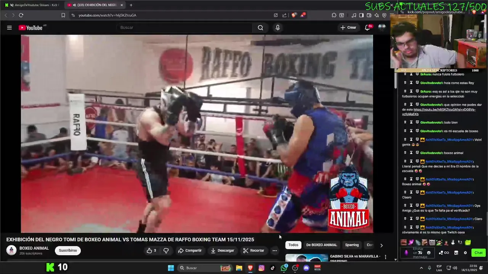Open the Brave Shields lion icon
The image size is (488, 274).
[x=294, y=15]
